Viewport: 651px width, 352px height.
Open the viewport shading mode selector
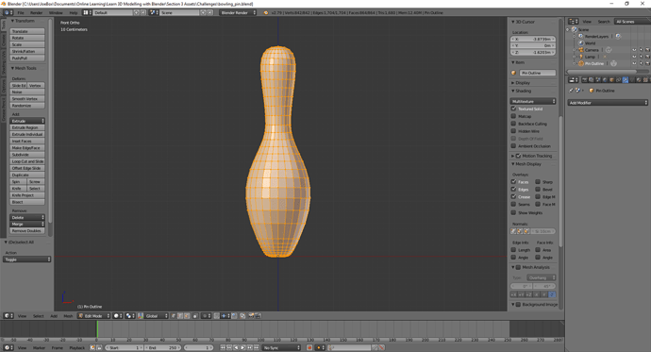tap(118, 316)
